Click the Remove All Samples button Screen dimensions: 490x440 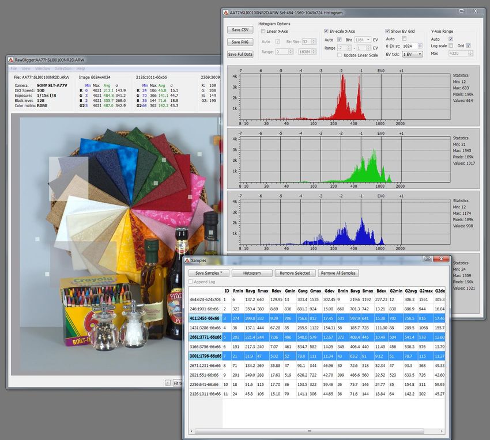(338, 273)
